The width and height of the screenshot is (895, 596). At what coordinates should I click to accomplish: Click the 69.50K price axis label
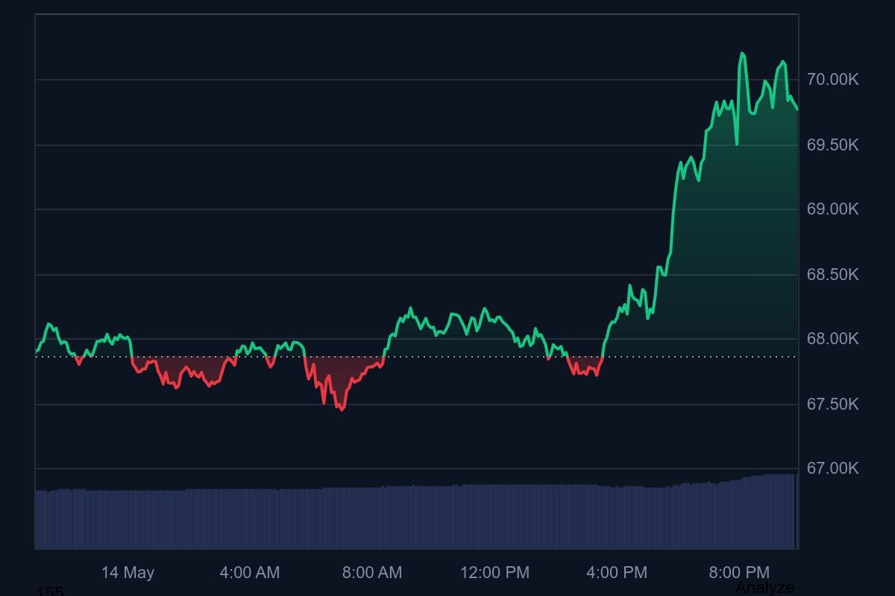[833, 145]
